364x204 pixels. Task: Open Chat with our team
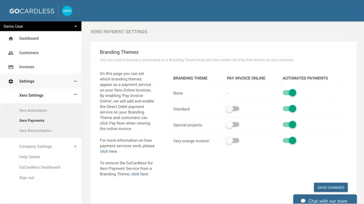(x=325, y=200)
